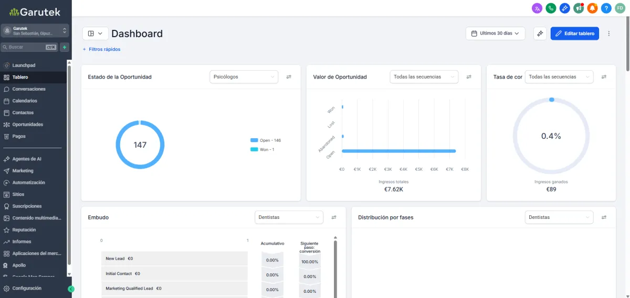Image resolution: width=630 pixels, height=298 pixels.
Task: Collapse the left sidebar with green arrow
Action: (71, 289)
